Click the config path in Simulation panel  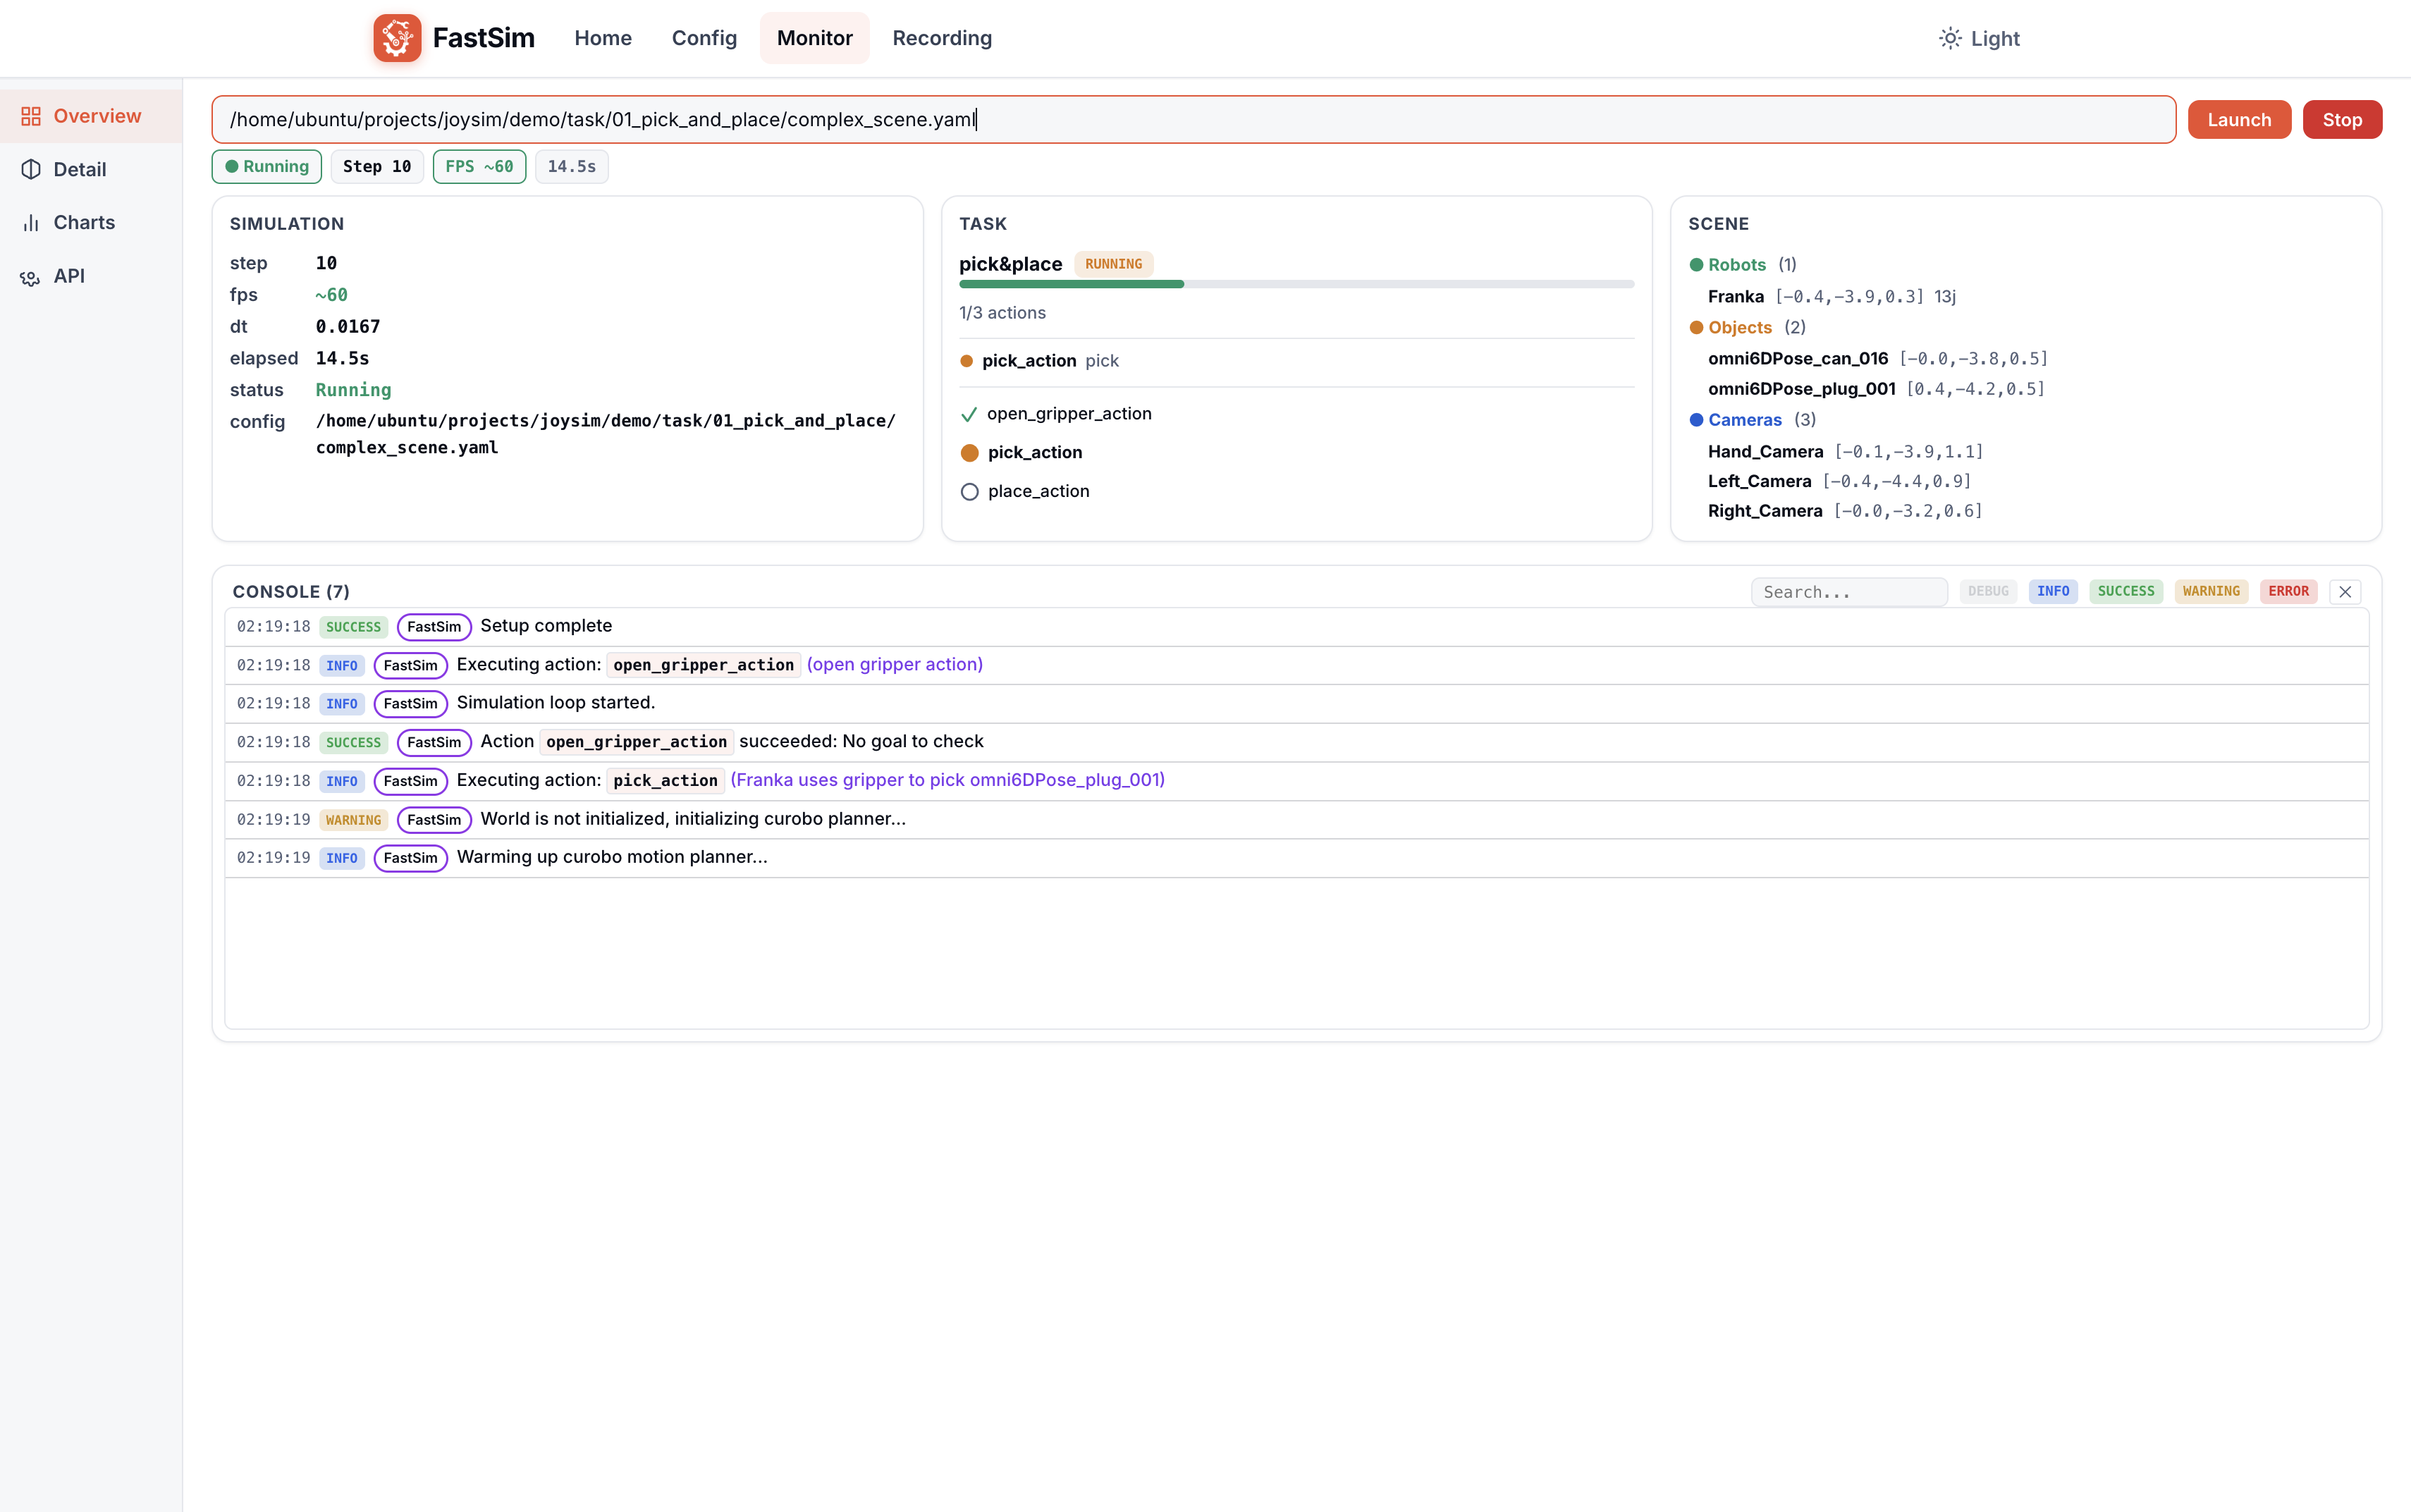click(x=605, y=434)
